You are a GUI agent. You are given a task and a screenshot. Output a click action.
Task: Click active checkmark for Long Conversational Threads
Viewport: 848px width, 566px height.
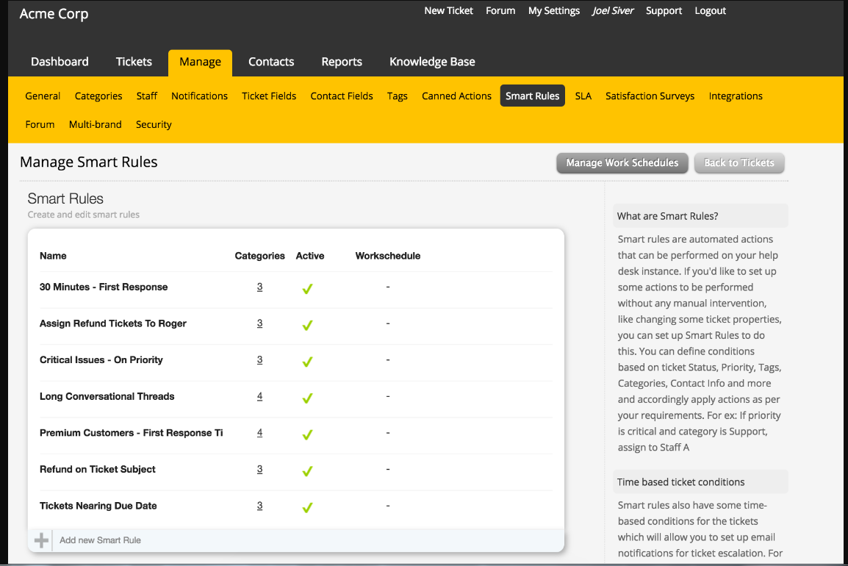(x=307, y=398)
